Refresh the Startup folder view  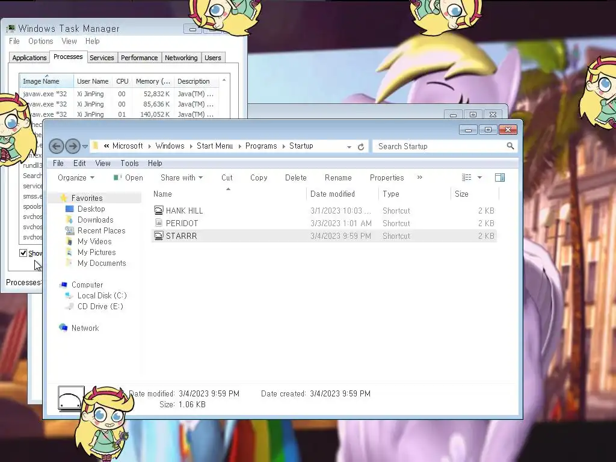361,147
